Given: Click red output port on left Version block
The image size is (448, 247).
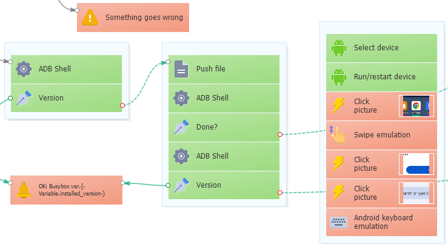Looking at the screenshot, I should pyautogui.click(x=122, y=105).
